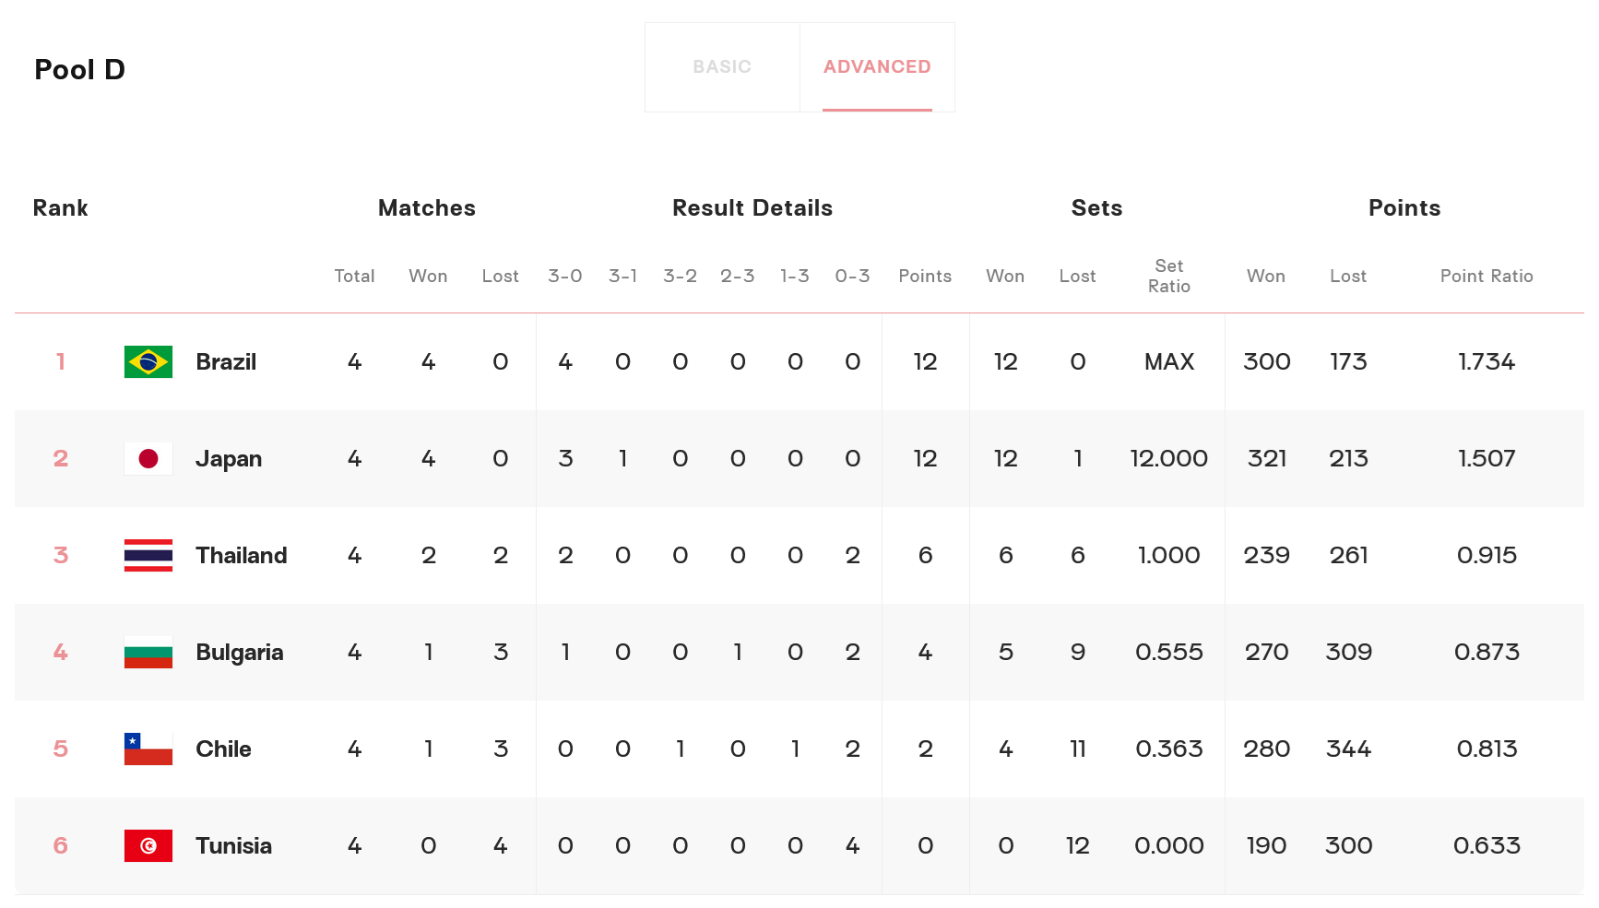Open the Brazil team link
The height and width of the screenshot is (908, 1599).
[x=226, y=362]
